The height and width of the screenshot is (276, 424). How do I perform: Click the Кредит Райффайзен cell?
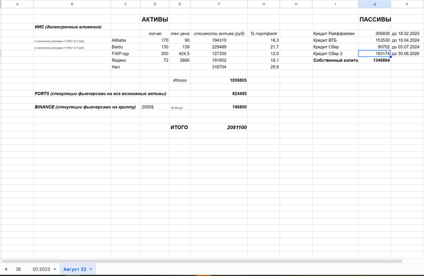tap(336, 33)
